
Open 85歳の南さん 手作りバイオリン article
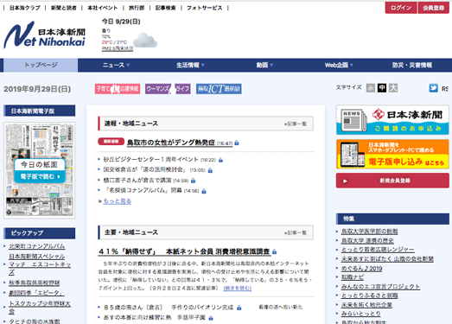tap(168, 308)
